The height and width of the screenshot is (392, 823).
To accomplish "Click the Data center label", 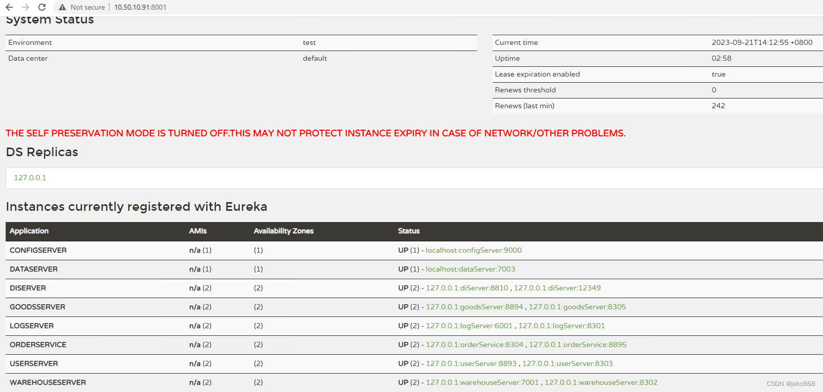I will [x=28, y=58].
